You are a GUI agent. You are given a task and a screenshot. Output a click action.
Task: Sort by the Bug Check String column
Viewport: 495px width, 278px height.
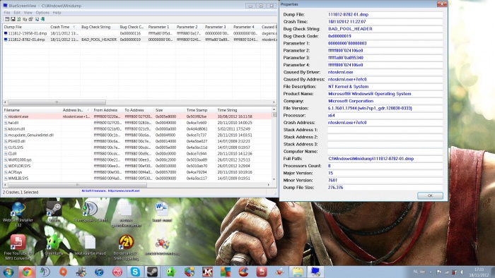99,27
